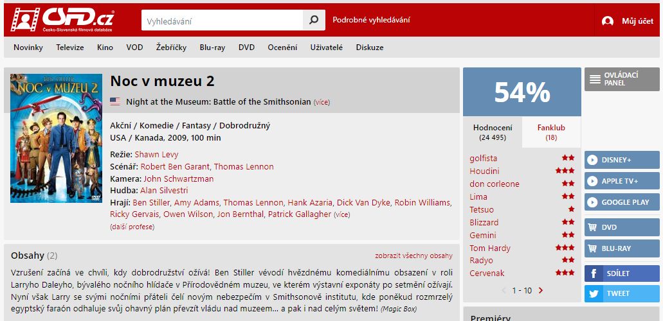Click the Blu-ray shopping cart icon
This screenshot has height=321, width=663.
592,248
